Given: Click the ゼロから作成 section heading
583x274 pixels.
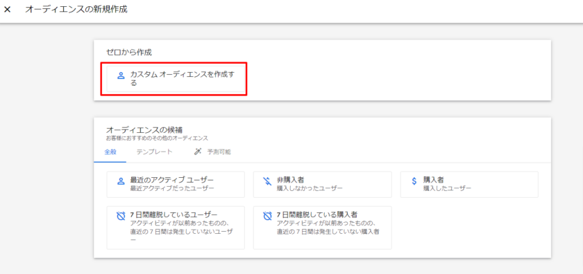Looking at the screenshot, I should pyautogui.click(x=129, y=53).
